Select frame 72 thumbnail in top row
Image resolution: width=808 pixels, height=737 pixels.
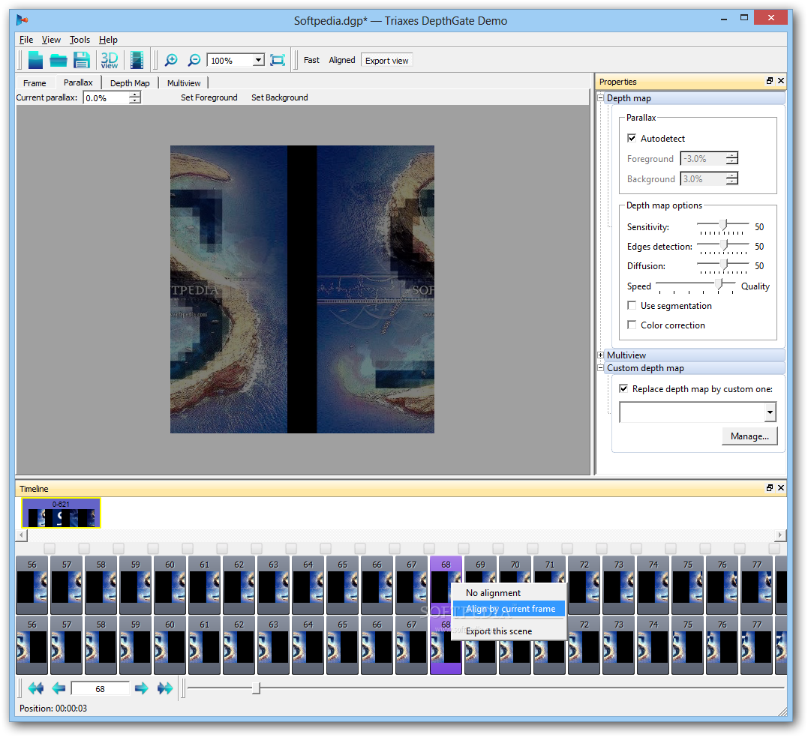(x=584, y=584)
